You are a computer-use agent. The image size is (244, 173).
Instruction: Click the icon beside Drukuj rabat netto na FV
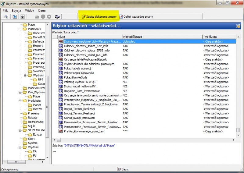click(x=60, y=86)
